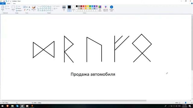
Task: Click the zoom slider handle
Action: [x=186, y=103]
